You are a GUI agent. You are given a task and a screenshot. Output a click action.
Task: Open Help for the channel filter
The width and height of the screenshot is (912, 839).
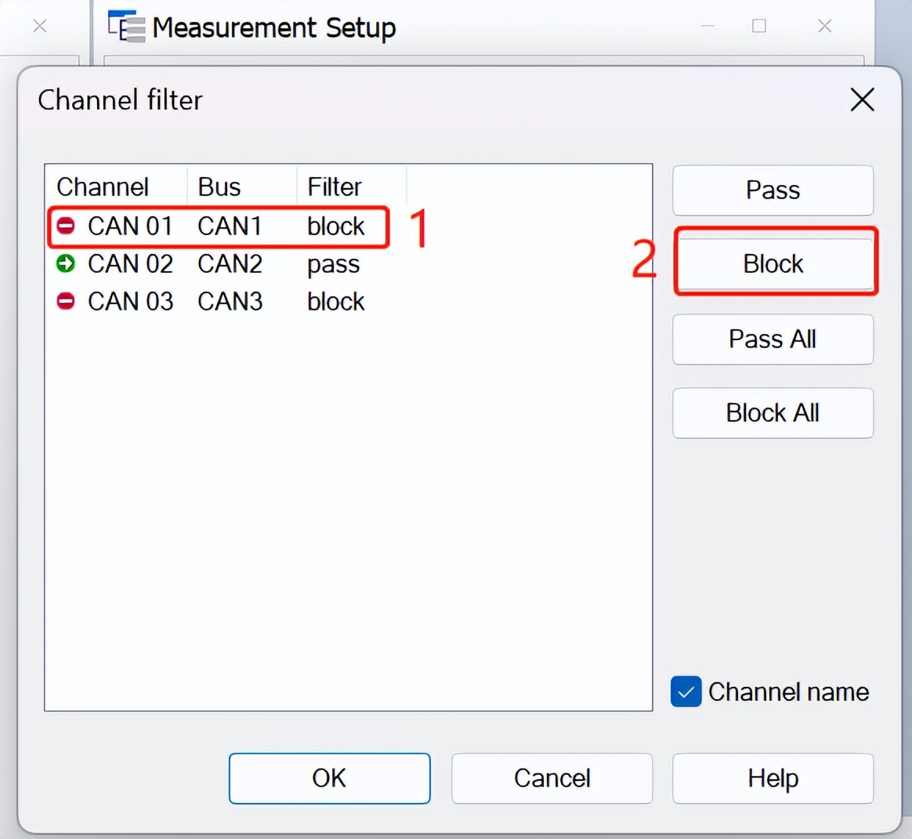(773, 778)
